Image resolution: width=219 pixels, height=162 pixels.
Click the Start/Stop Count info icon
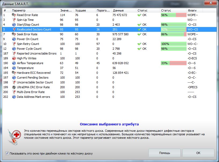14,25
